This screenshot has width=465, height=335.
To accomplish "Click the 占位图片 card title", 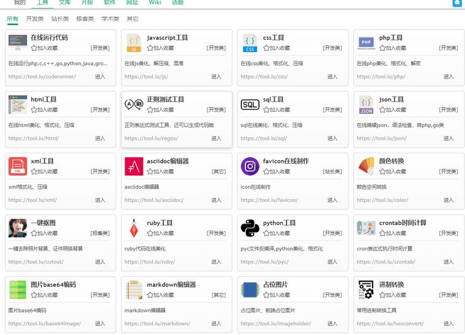I will 275,285.
